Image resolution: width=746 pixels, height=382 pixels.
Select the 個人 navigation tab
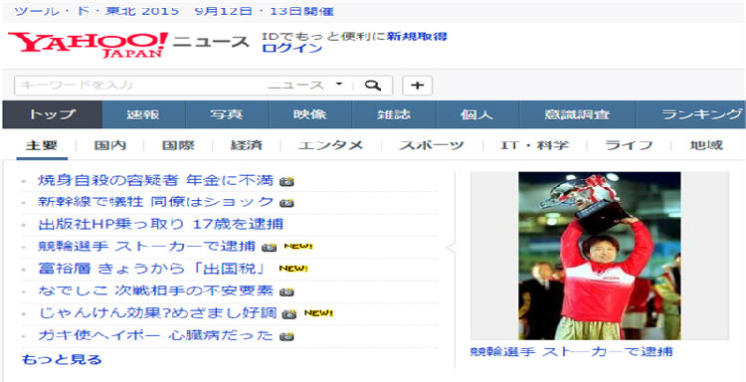(x=477, y=114)
